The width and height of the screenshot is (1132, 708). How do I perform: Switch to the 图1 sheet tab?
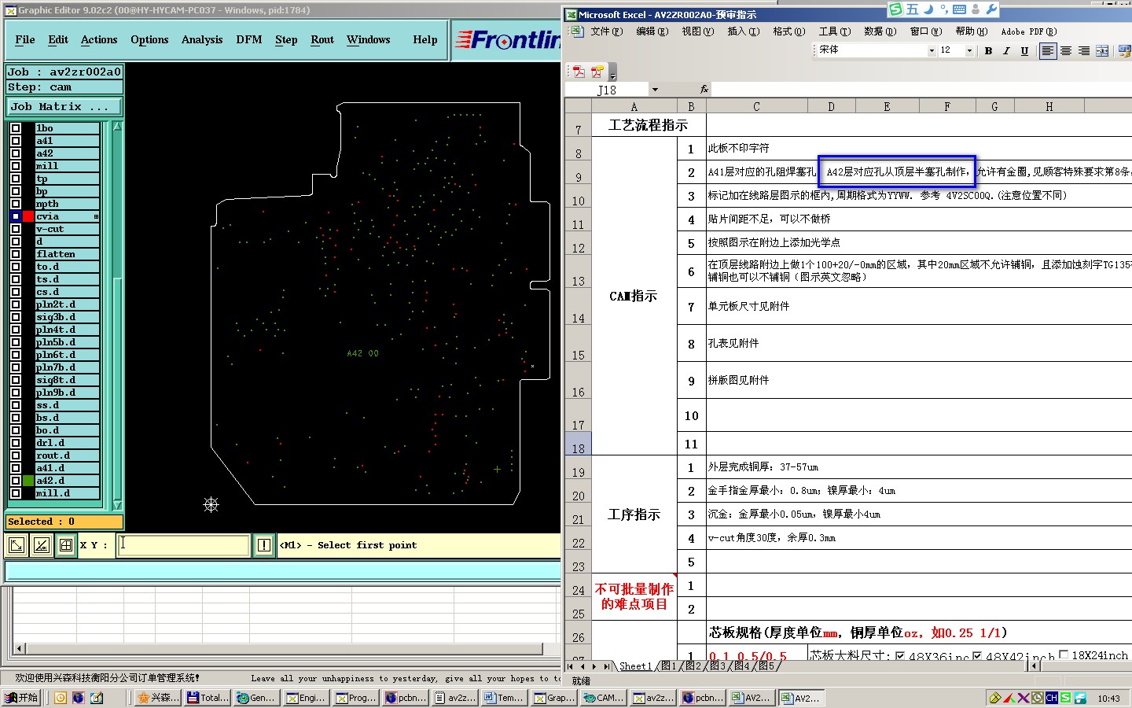668,666
